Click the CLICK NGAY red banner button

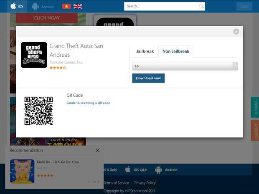pyautogui.click(x=47, y=18)
